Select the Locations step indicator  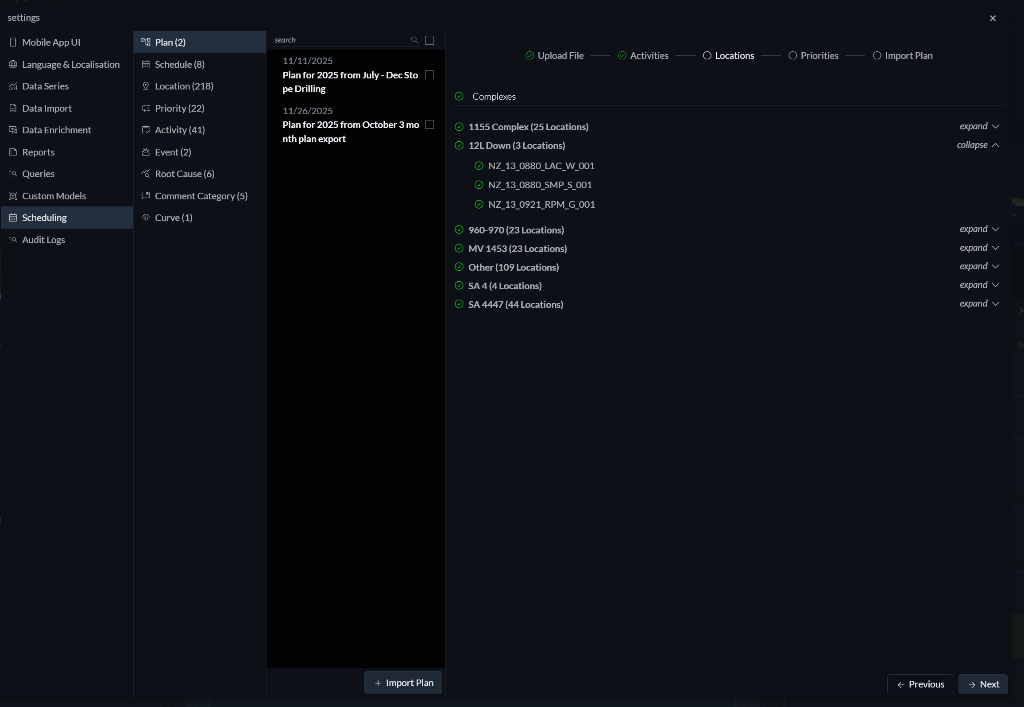click(728, 55)
